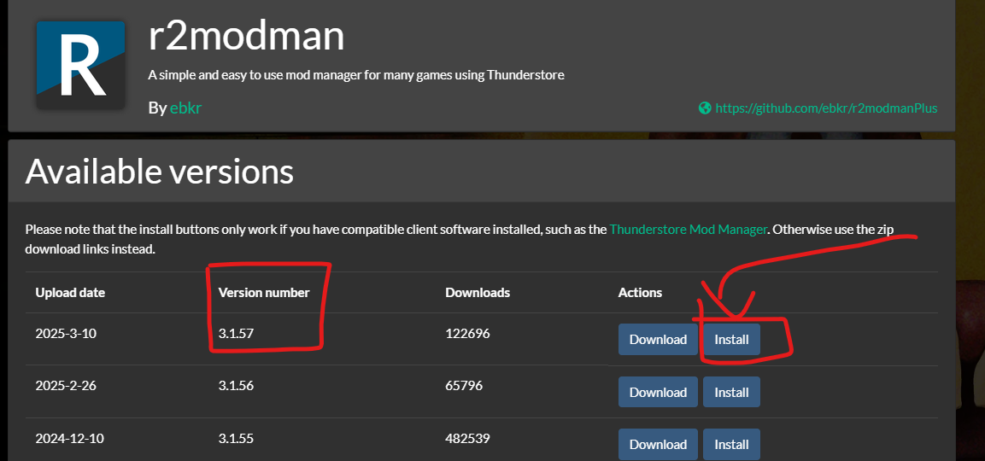985x461 pixels.
Task: Download version 3.1.55 zip
Action: pos(658,445)
